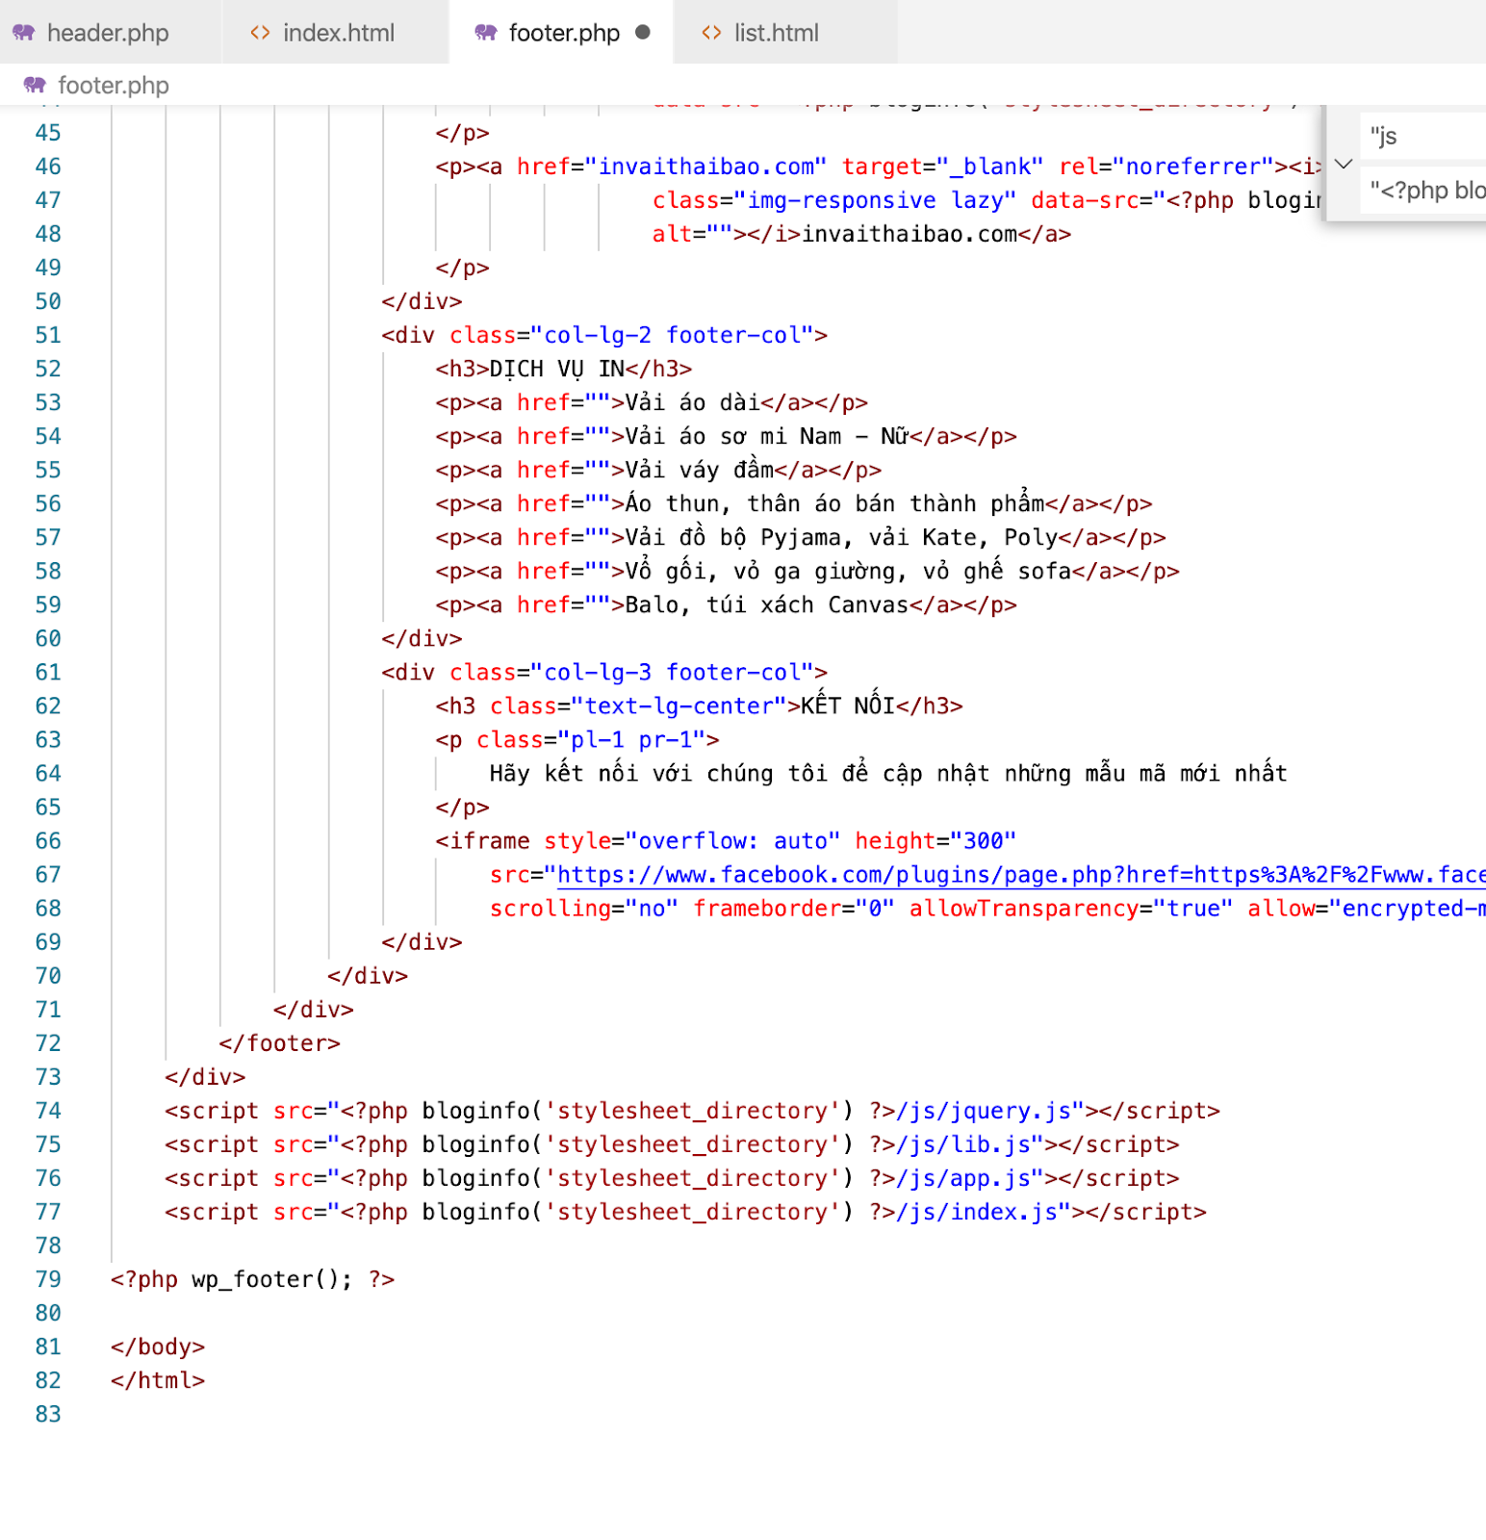Open the list.html tab

(x=785, y=33)
